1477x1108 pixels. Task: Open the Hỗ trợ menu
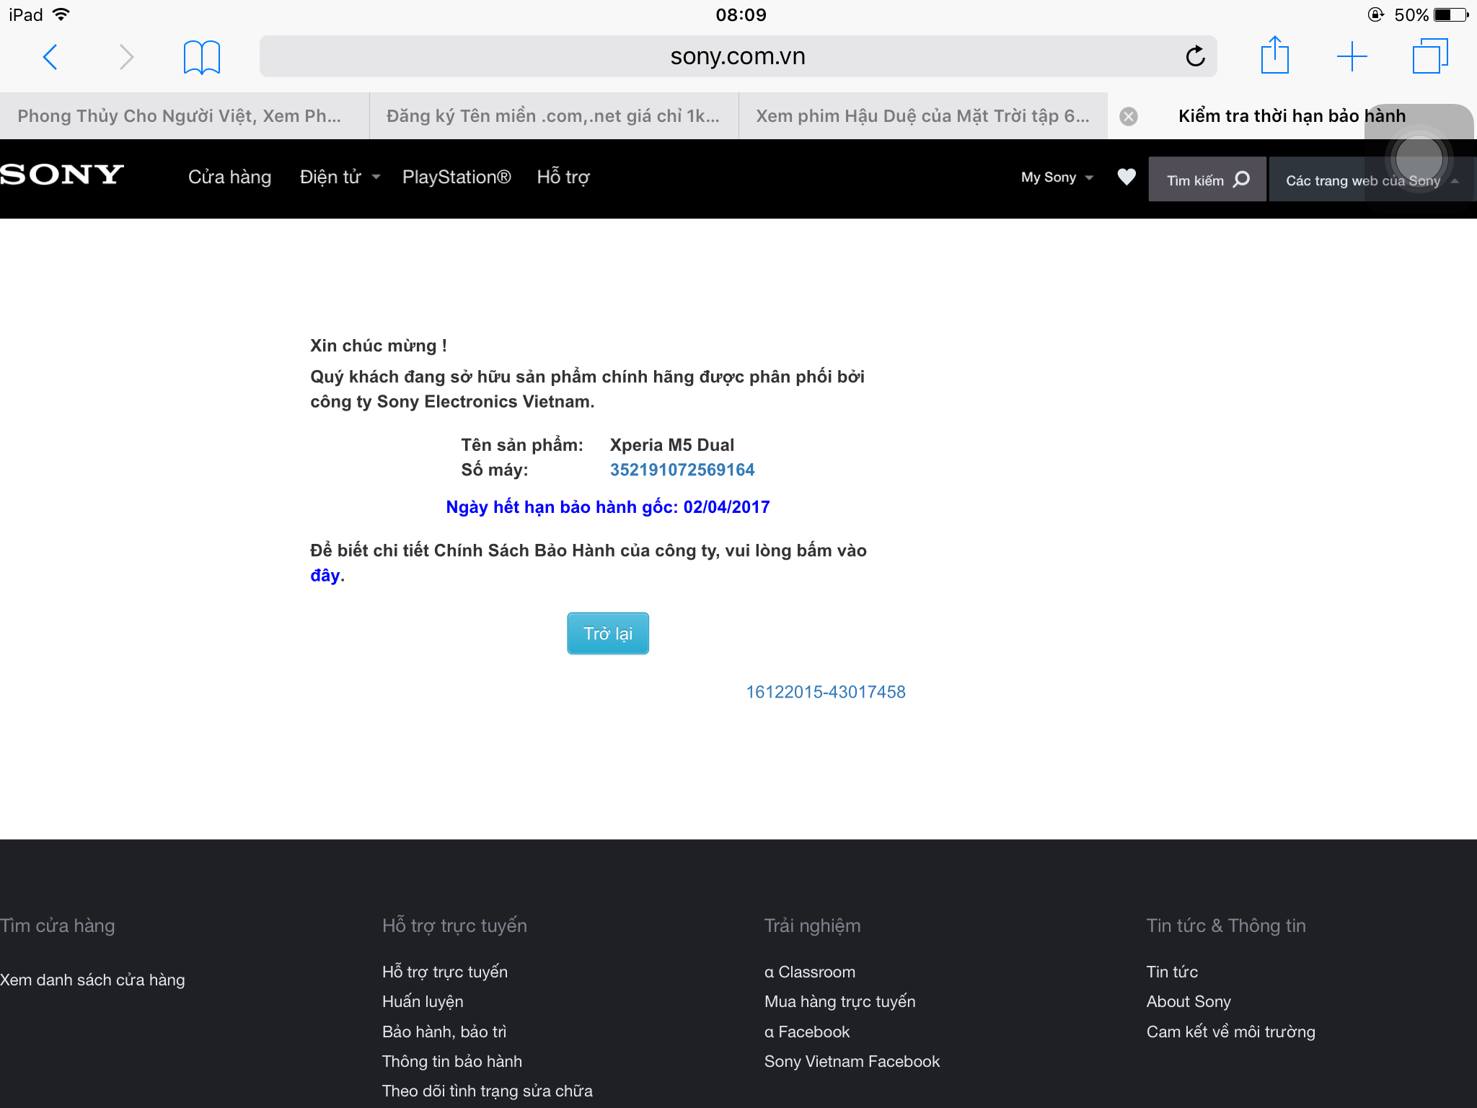tap(563, 177)
